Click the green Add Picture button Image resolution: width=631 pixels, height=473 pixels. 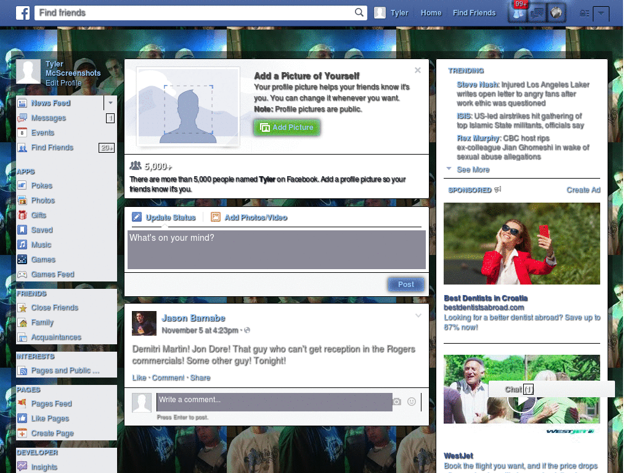point(287,127)
